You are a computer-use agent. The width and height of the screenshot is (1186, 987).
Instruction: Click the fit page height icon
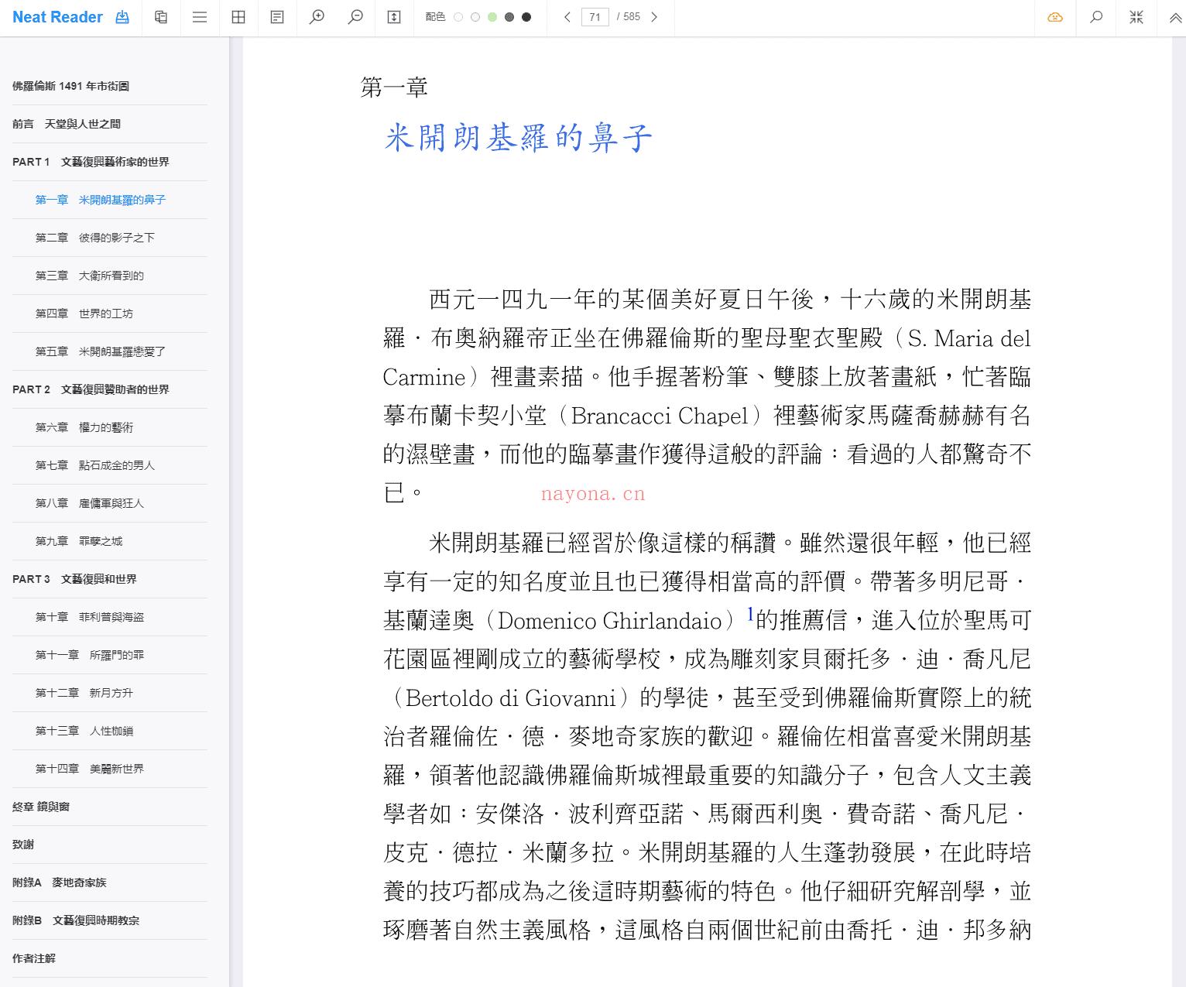pyautogui.click(x=394, y=17)
